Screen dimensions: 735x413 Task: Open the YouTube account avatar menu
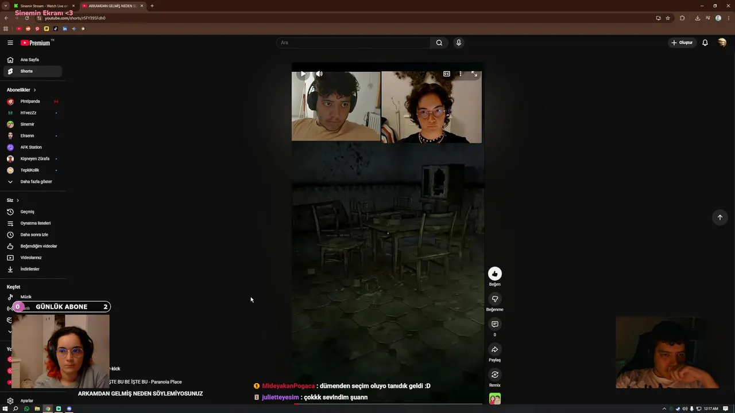722,42
